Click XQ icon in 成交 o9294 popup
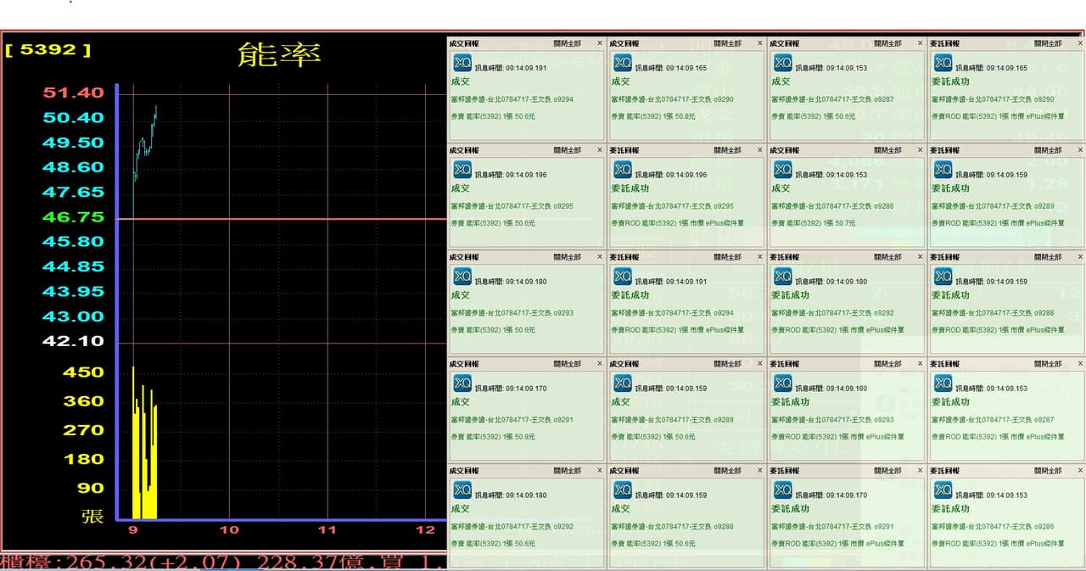Viewport: 1086px width, 571px height. pos(462,63)
